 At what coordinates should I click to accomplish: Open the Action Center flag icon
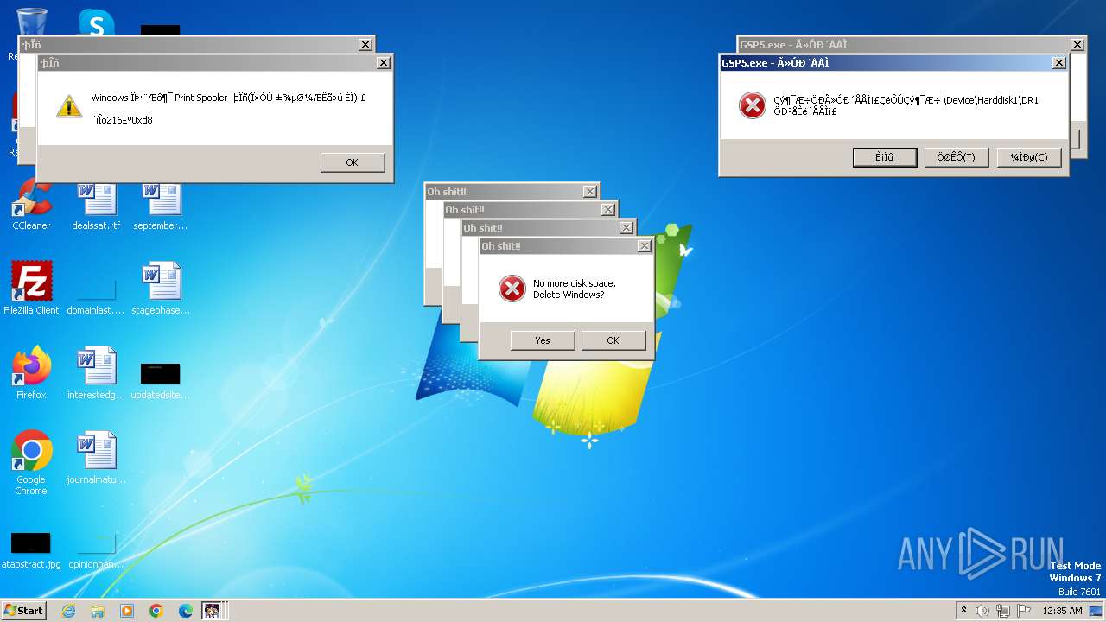click(x=1024, y=611)
